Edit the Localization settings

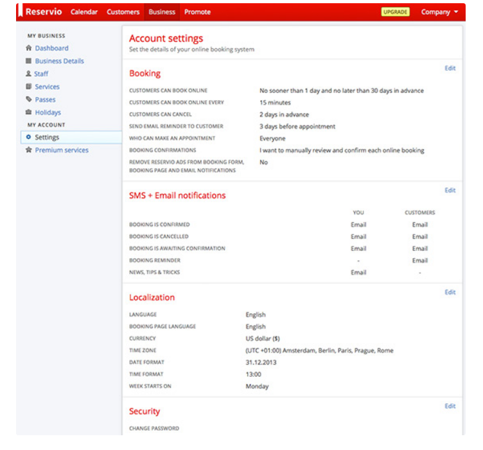pos(450,292)
